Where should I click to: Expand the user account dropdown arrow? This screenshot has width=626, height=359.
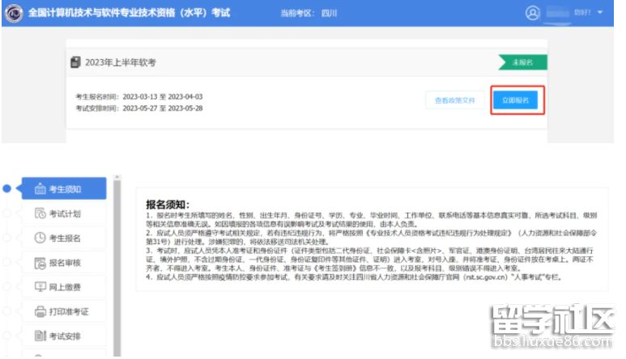[600, 13]
